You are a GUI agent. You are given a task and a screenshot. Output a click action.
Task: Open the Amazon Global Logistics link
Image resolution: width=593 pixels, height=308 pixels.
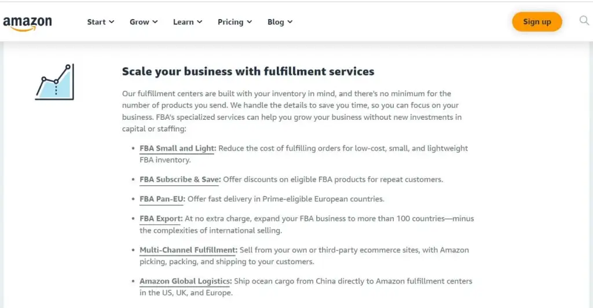tap(185, 281)
